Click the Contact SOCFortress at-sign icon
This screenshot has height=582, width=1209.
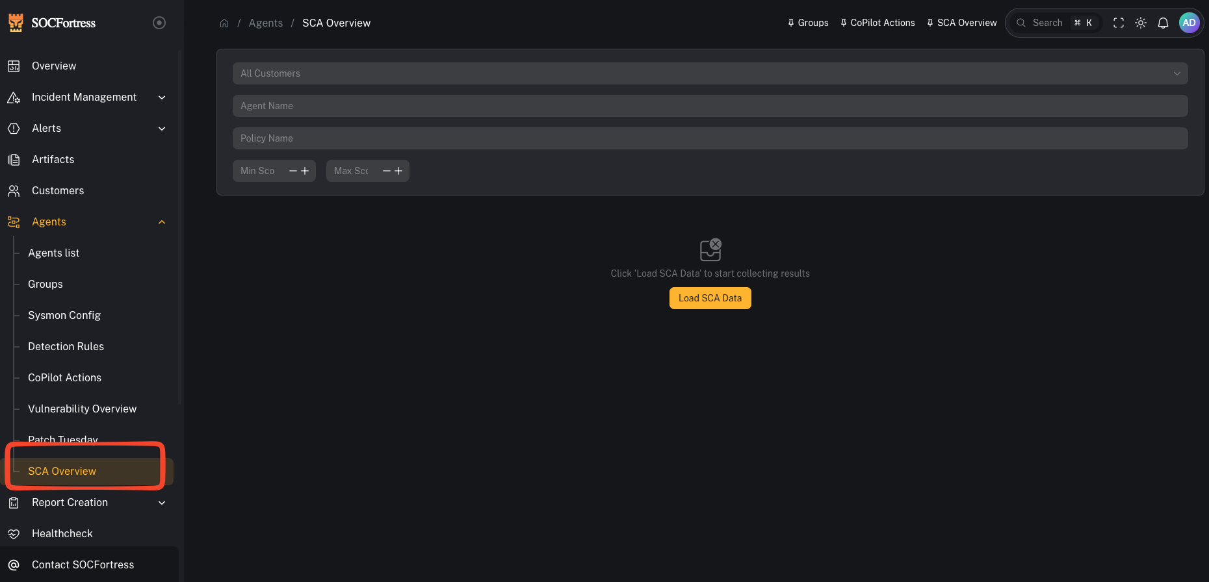(x=14, y=564)
